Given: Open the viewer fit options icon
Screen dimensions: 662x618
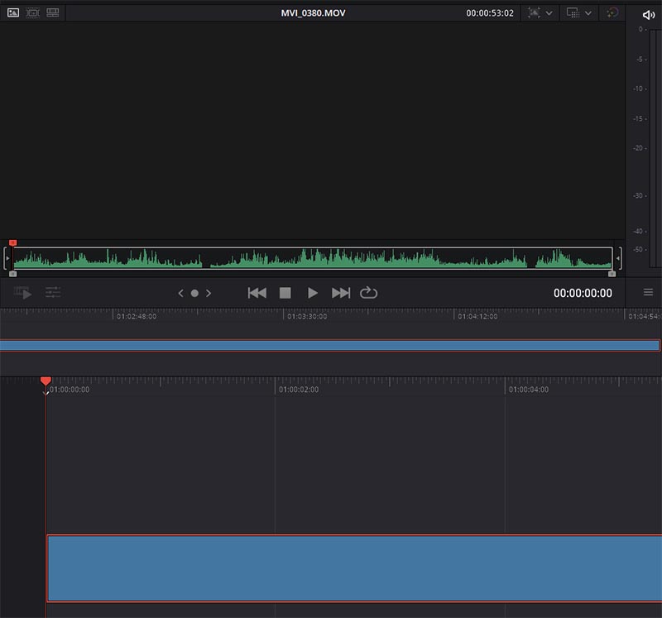Looking at the screenshot, I should click(x=534, y=12).
